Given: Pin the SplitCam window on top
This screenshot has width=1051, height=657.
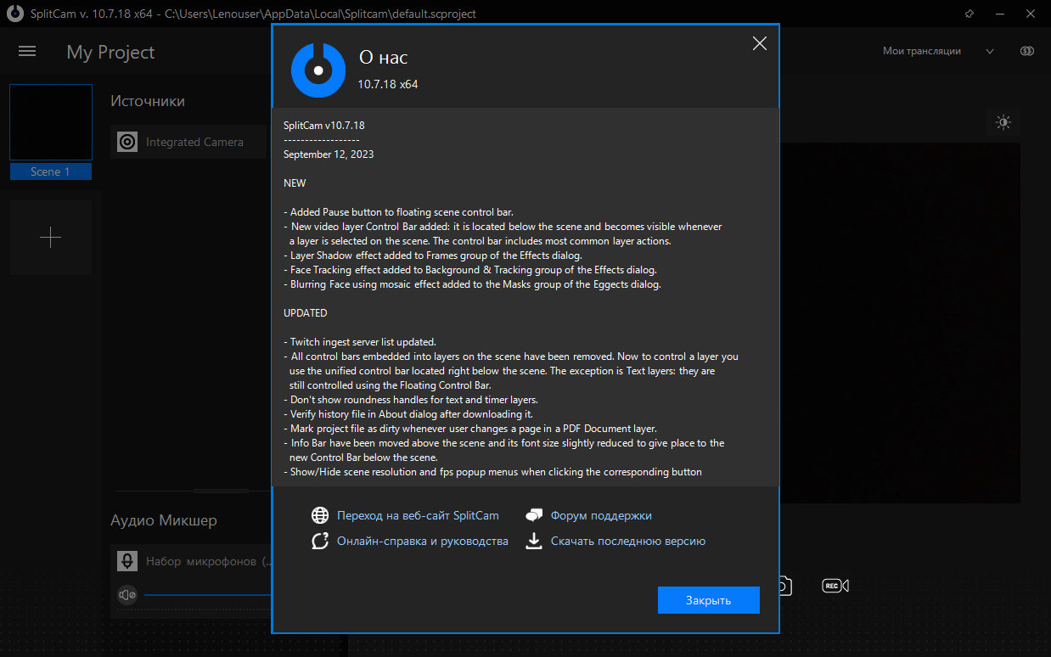Looking at the screenshot, I should click(x=970, y=14).
